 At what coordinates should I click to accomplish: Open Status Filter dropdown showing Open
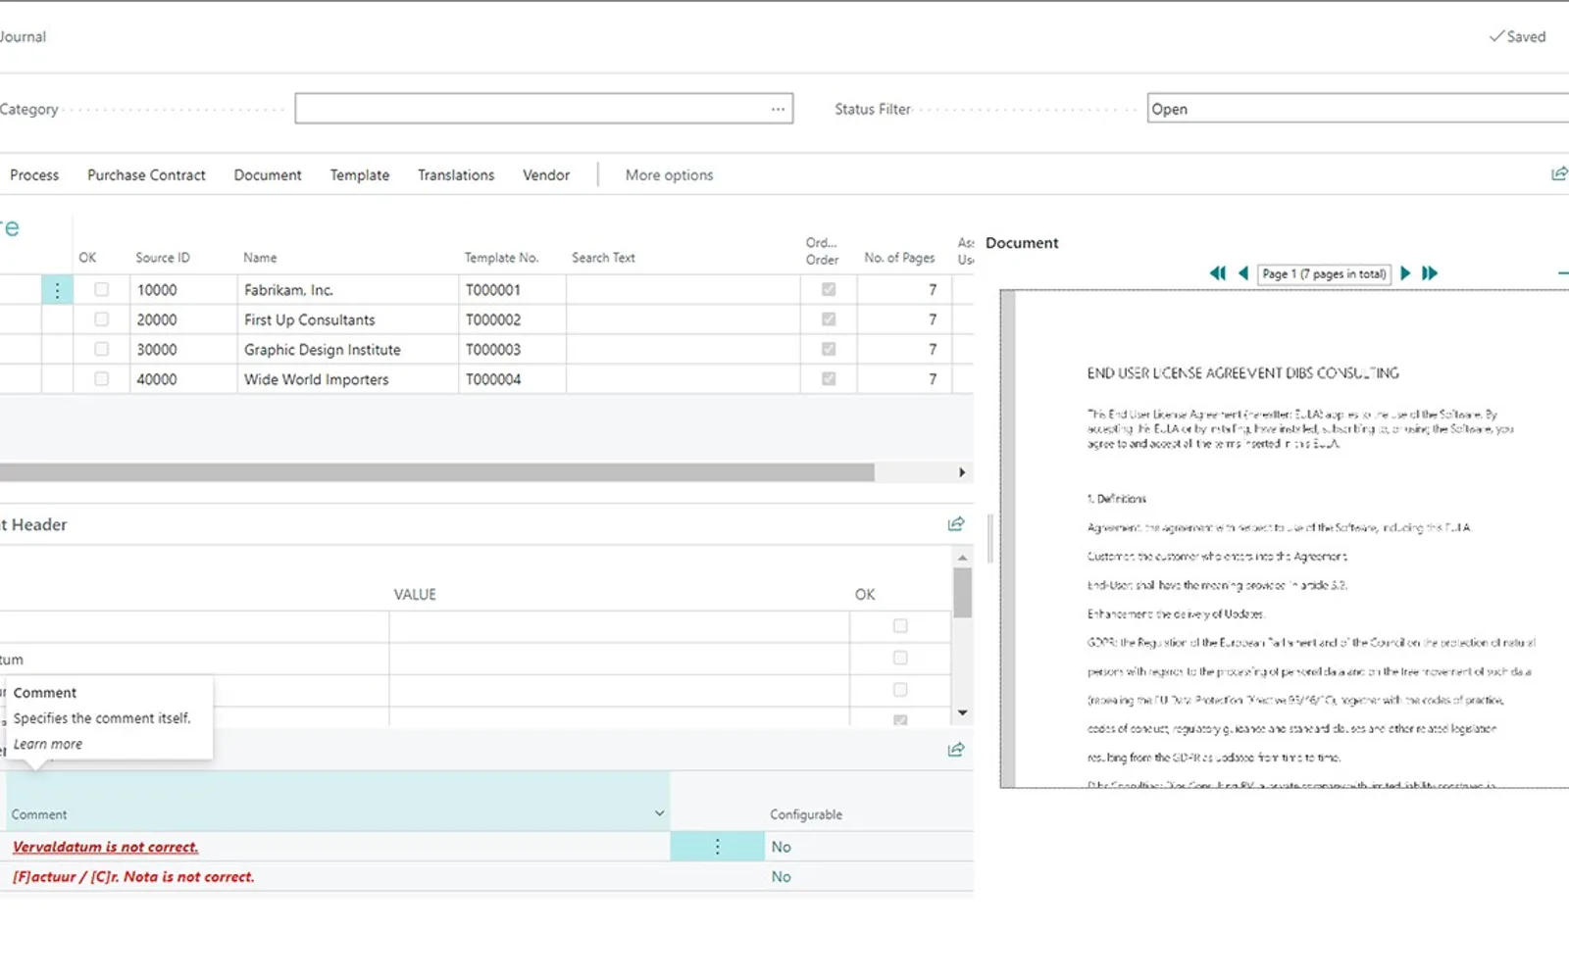click(x=1358, y=109)
